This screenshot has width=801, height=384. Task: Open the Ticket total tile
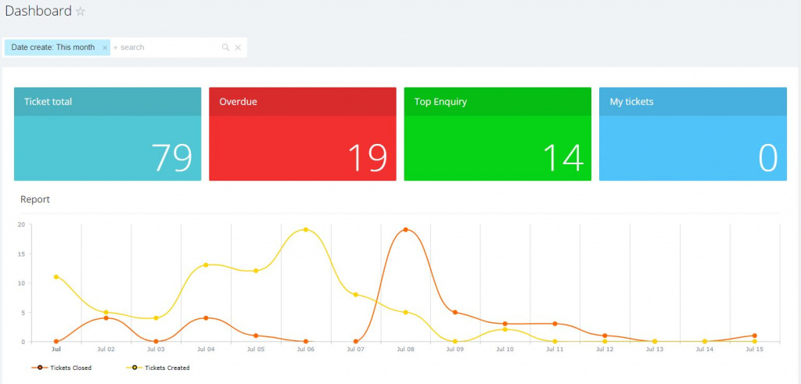coord(107,134)
